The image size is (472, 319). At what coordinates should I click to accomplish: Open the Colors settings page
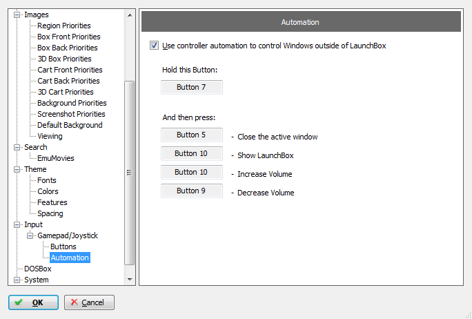coord(48,191)
